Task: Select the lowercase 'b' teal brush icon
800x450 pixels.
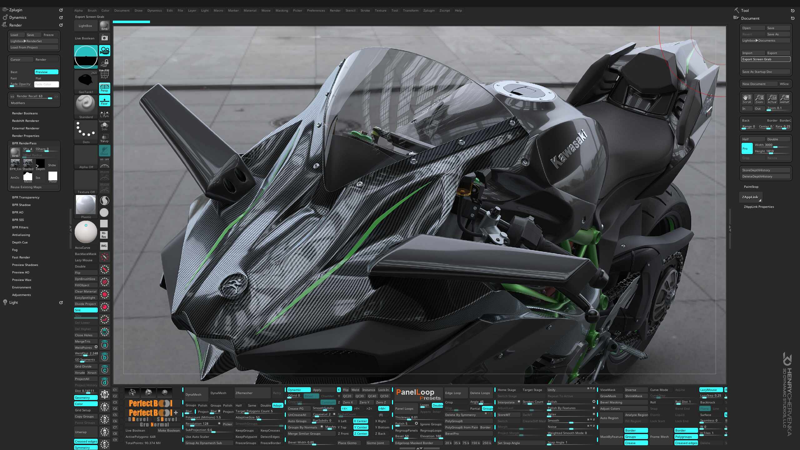Action: (105, 357)
